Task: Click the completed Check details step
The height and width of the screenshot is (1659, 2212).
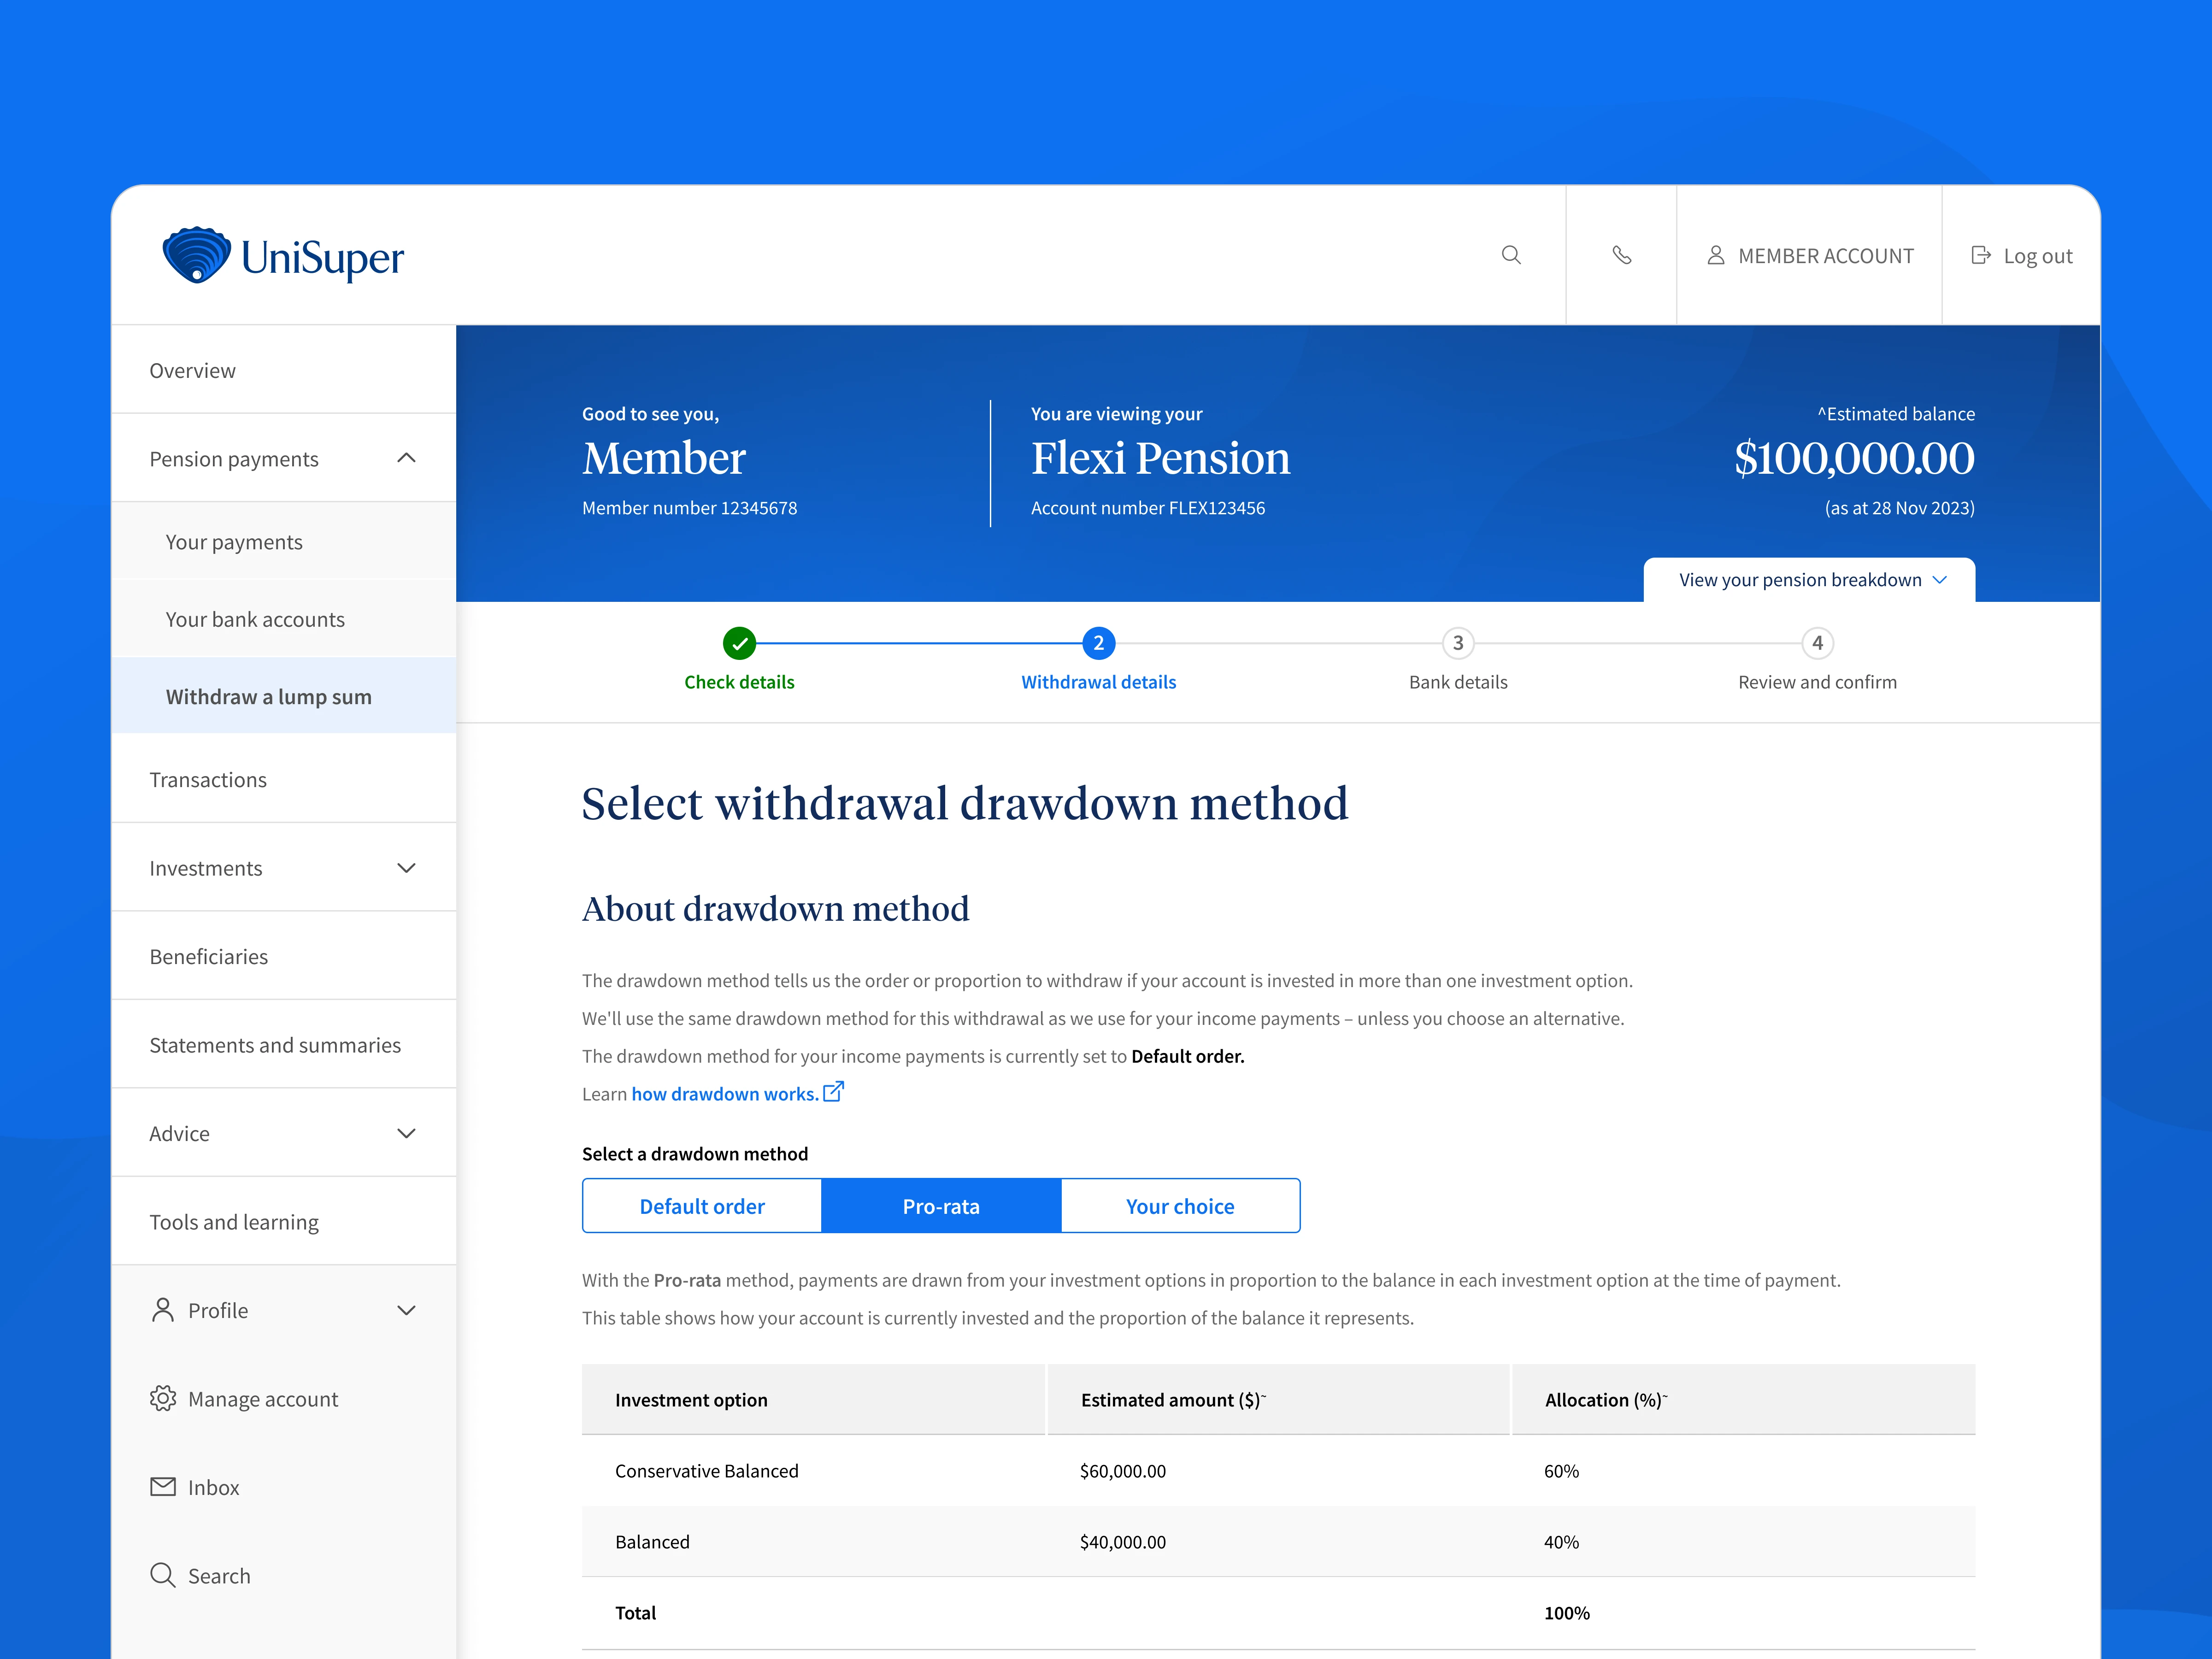Action: point(739,659)
